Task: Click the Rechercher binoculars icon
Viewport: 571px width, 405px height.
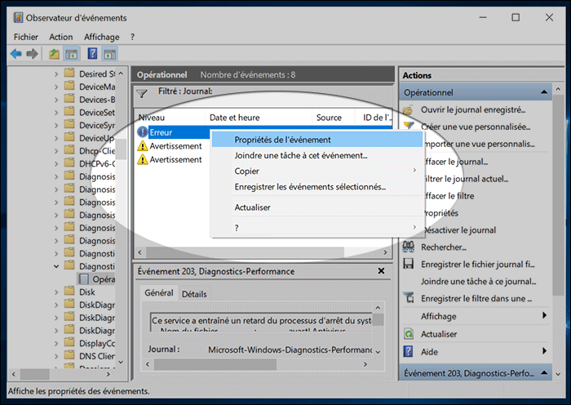Action: pyautogui.click(x=409, y=247)
